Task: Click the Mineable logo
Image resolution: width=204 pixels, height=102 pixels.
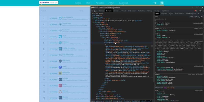Action: click(x=60, y=98)
